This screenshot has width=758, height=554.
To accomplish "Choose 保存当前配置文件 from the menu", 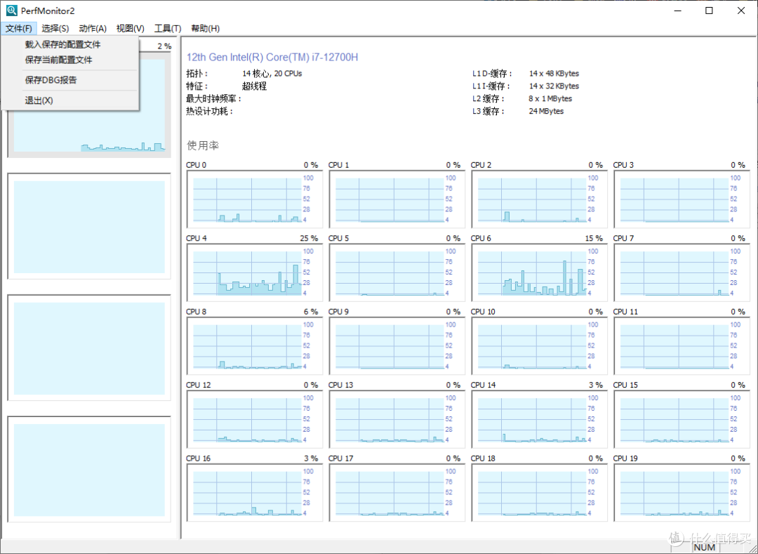I will [58, 60].
